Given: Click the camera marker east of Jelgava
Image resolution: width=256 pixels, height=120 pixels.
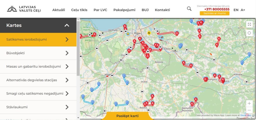Looking at the screenshot, I should pos(112,75).
